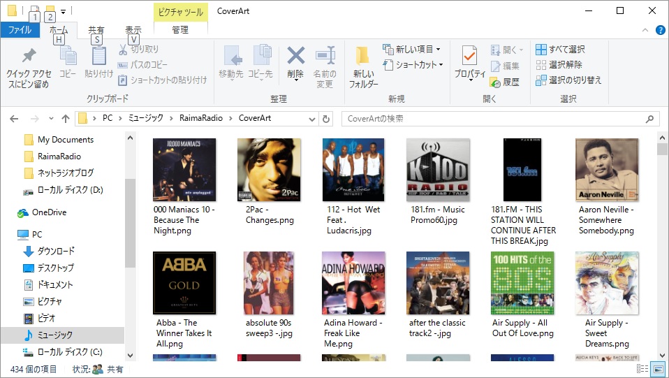669x378 pixels.
Task: Open the address bar history dropdown
Action: (x=312, y=119)
